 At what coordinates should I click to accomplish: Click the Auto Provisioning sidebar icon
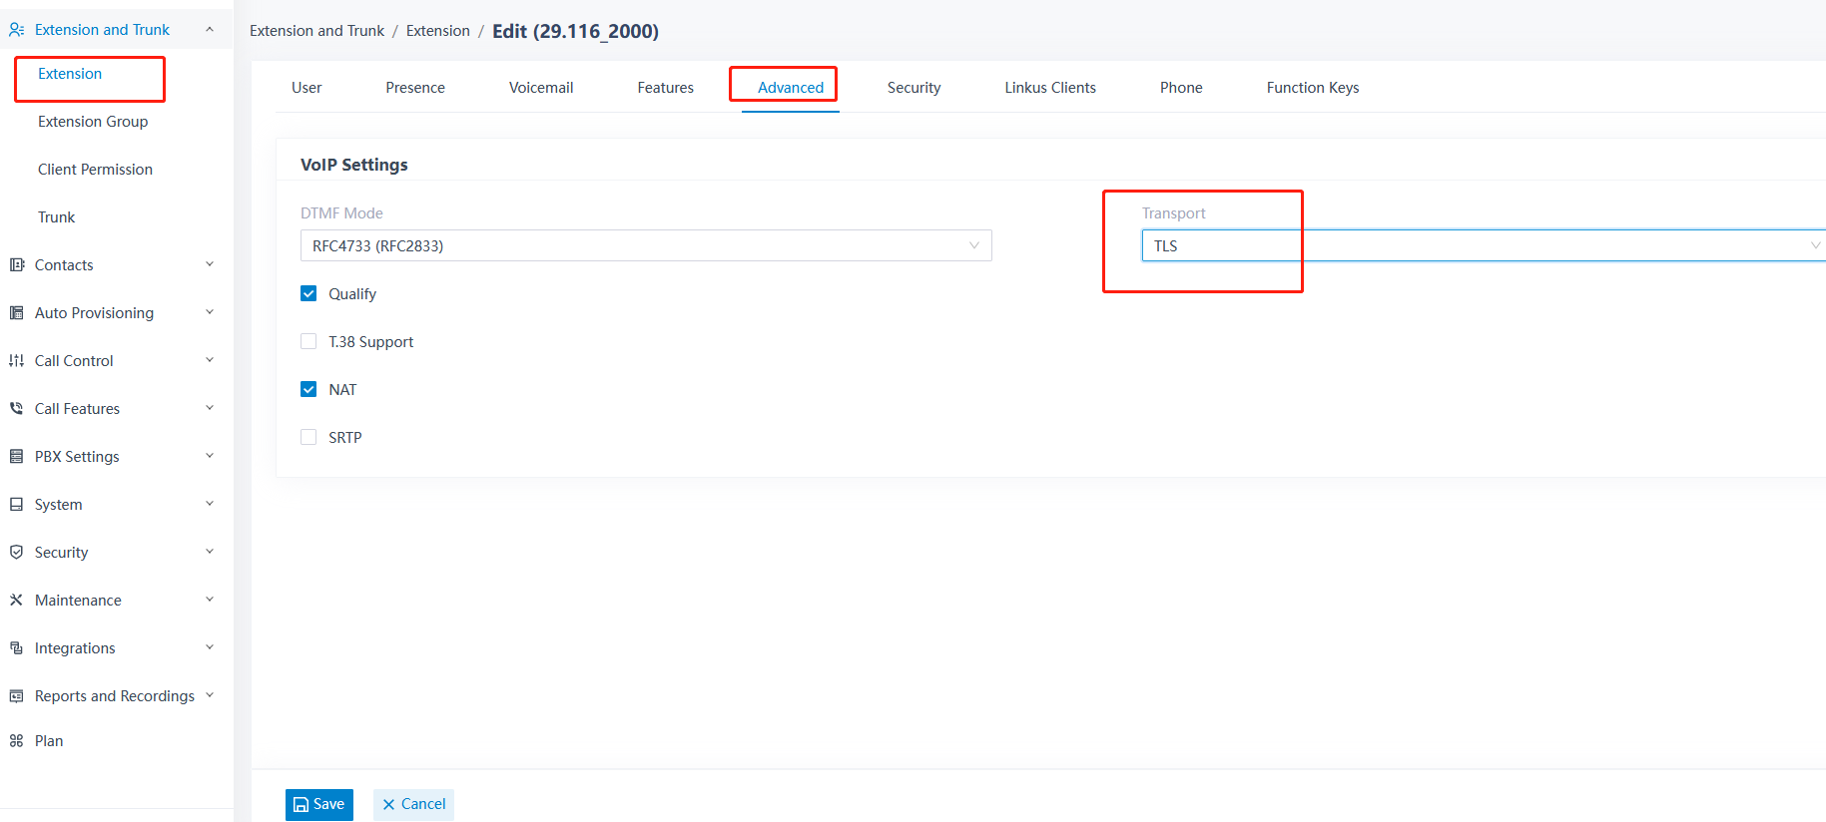[16, 313]
